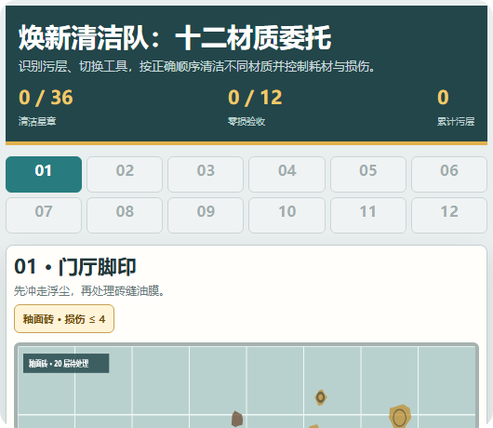Choose level 04 button

tap(286, 174)
